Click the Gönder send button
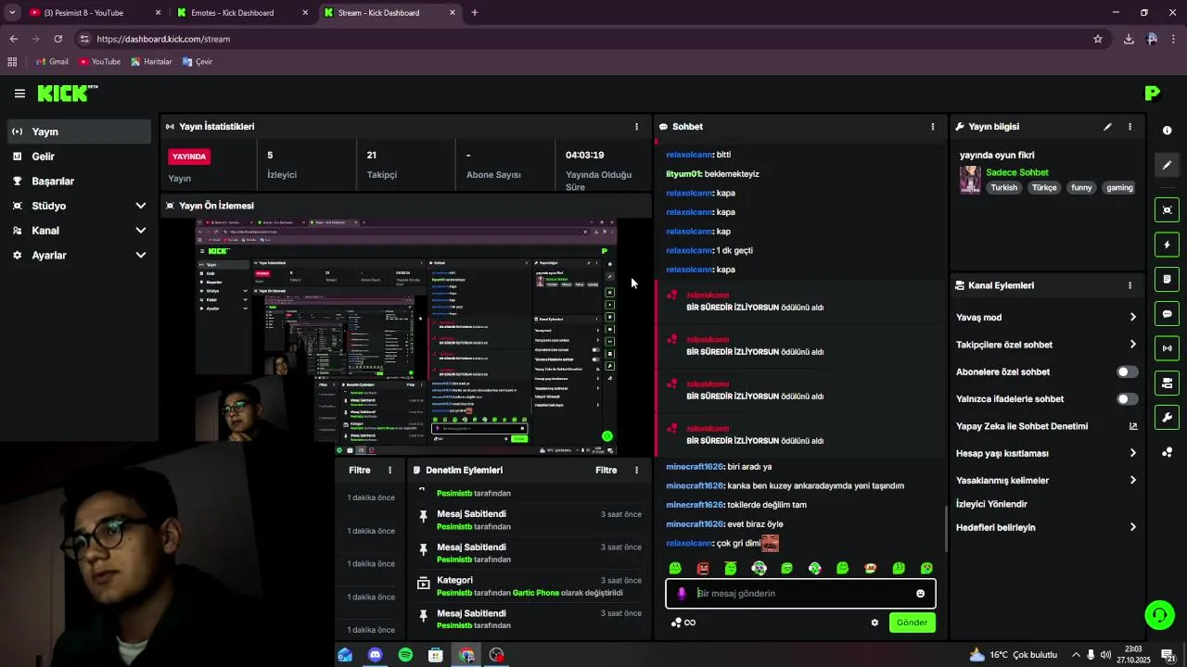Screen dimensions: 1187x667 (x=912, y=623)
